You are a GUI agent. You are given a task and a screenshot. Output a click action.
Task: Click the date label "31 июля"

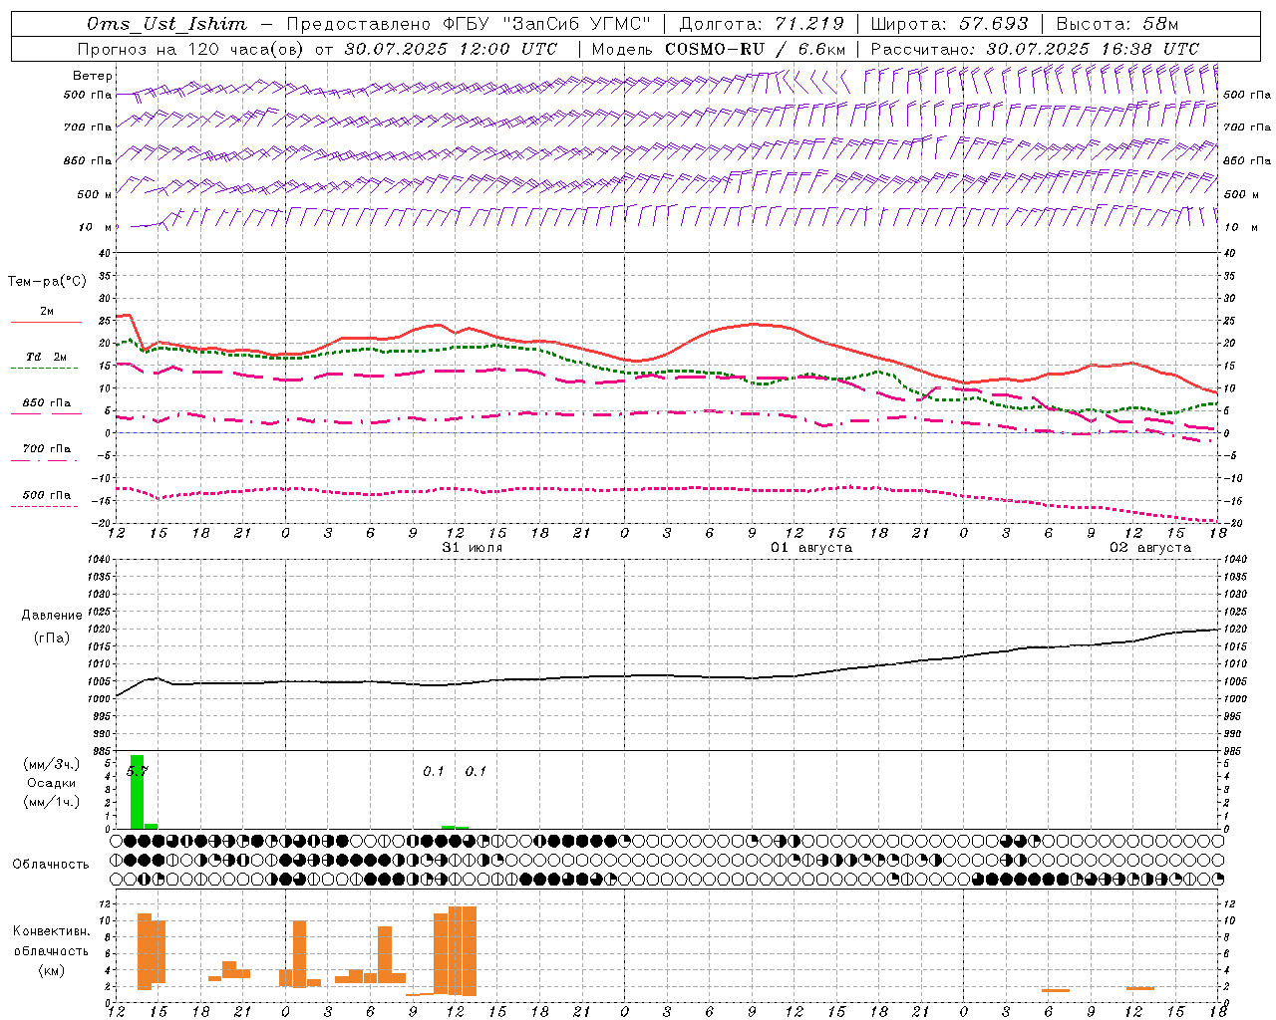[473, 548]
